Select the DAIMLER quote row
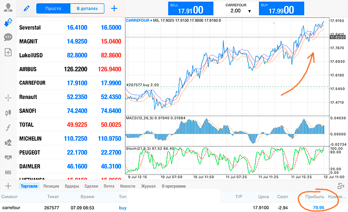Viewport: 348px width, 212px height. tap(71, 166)
